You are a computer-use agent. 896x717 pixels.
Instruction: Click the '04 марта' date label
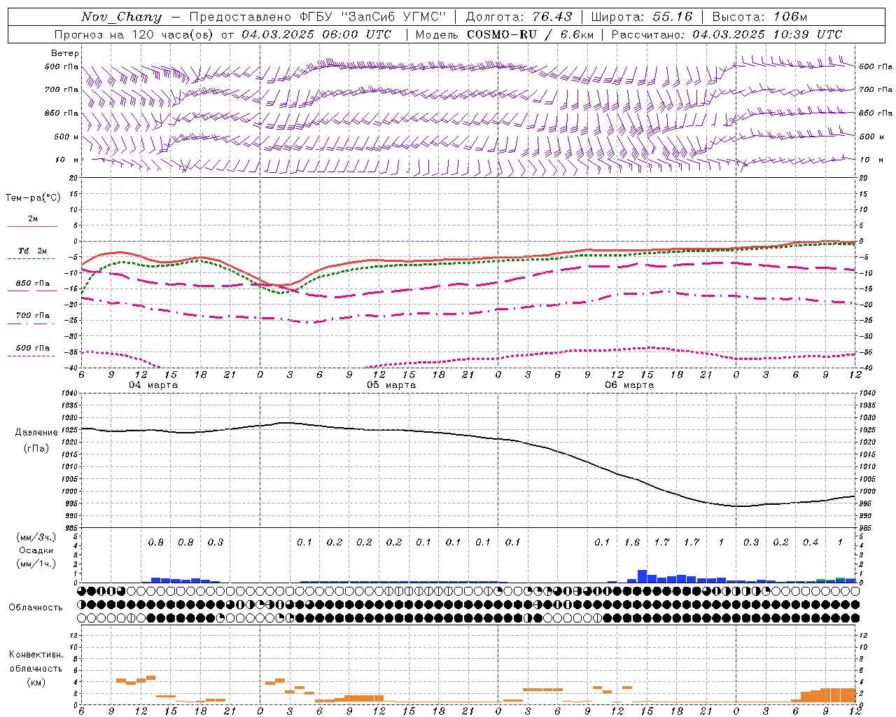click(153, 385)
